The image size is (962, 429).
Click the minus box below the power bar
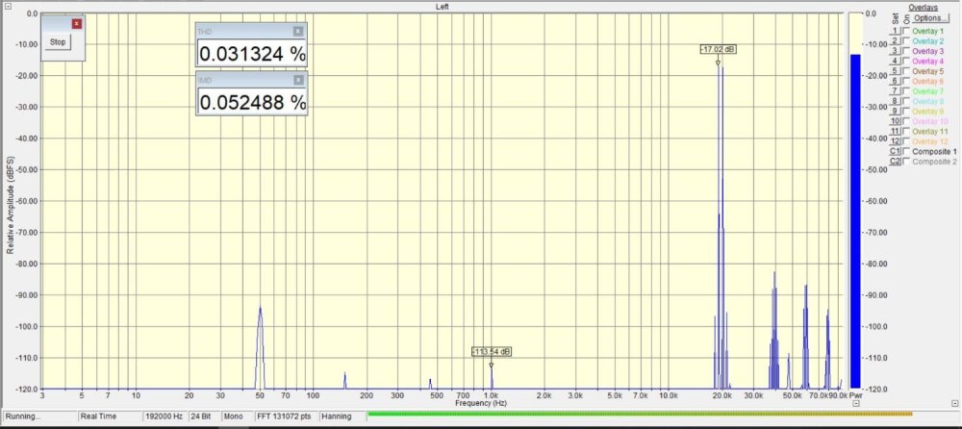(x=856, y=404)
